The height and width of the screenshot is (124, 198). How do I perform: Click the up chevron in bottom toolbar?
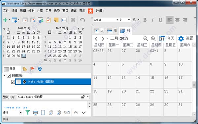76,112
